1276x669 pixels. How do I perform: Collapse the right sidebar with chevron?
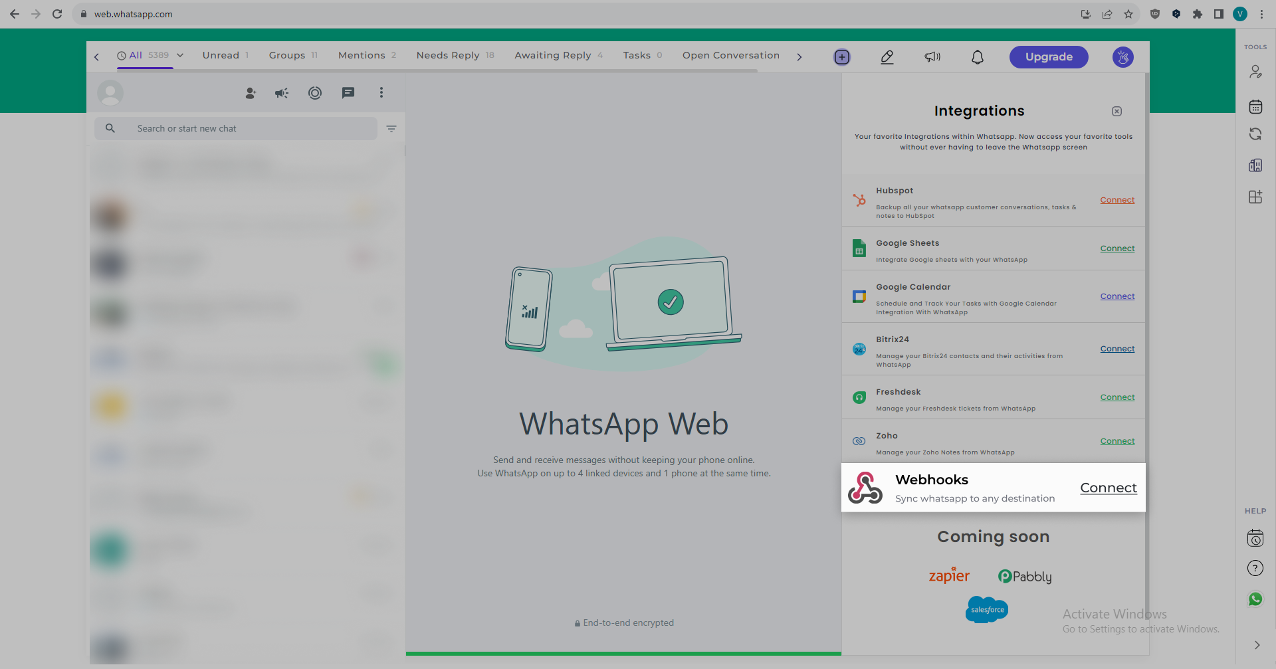point(1257,645)
